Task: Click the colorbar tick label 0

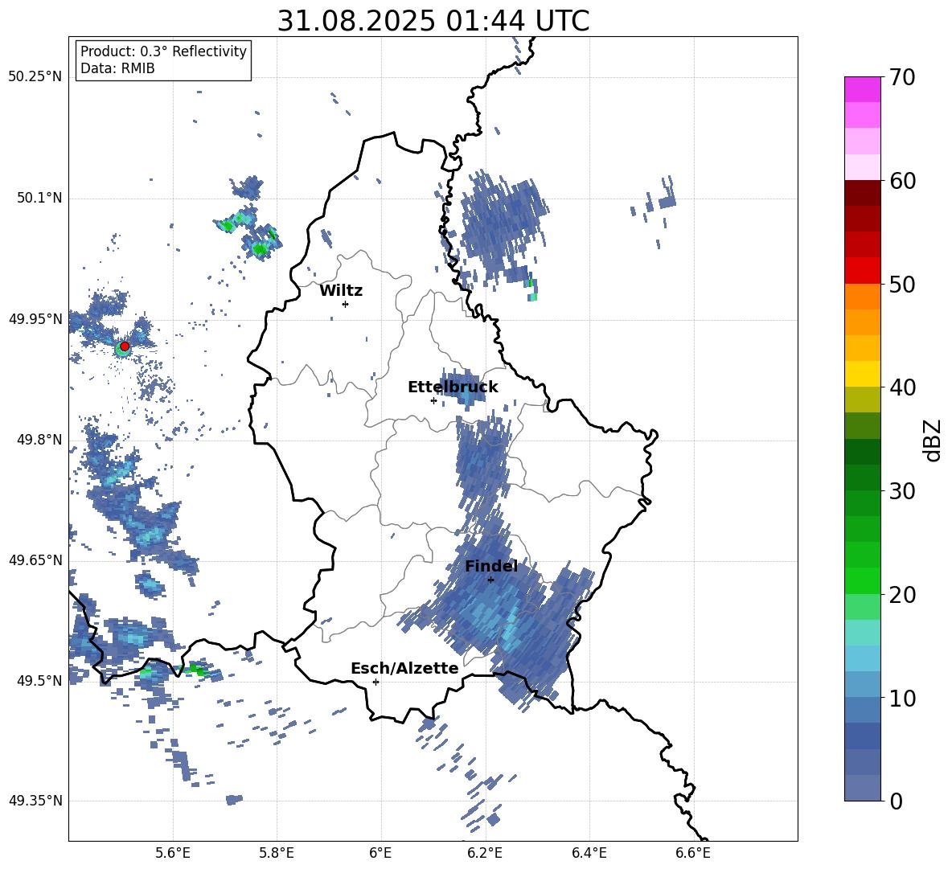Action: click(896, 801)
